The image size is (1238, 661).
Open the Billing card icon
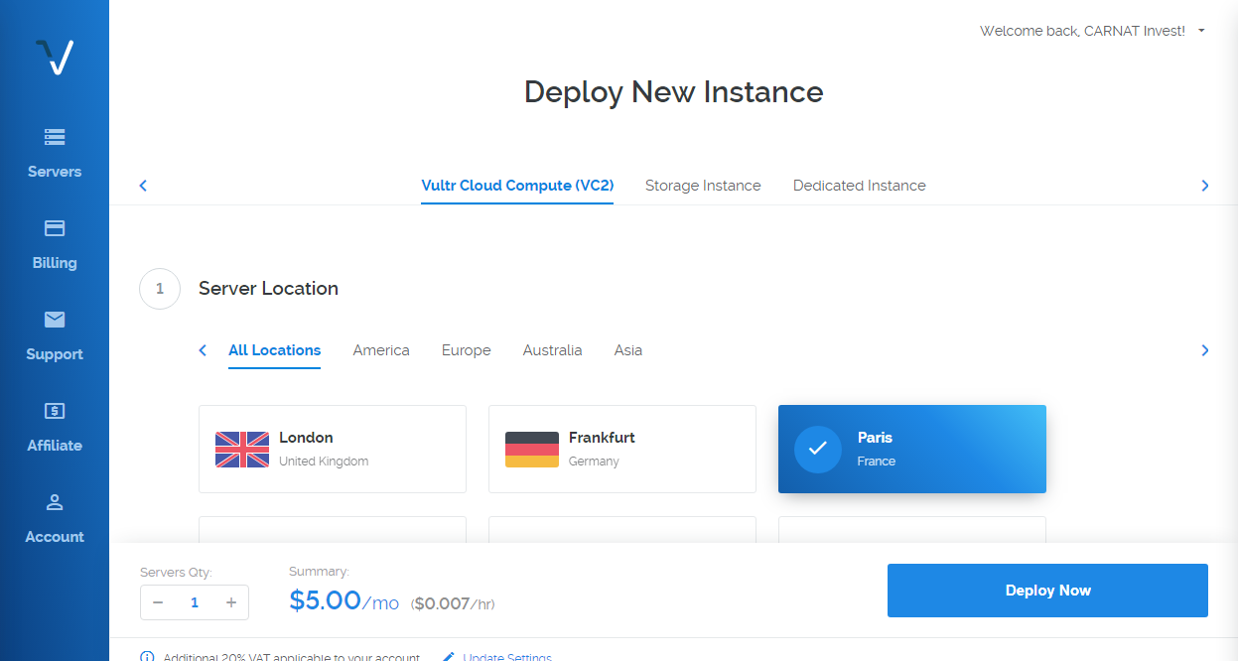click(x=55, y=228)
